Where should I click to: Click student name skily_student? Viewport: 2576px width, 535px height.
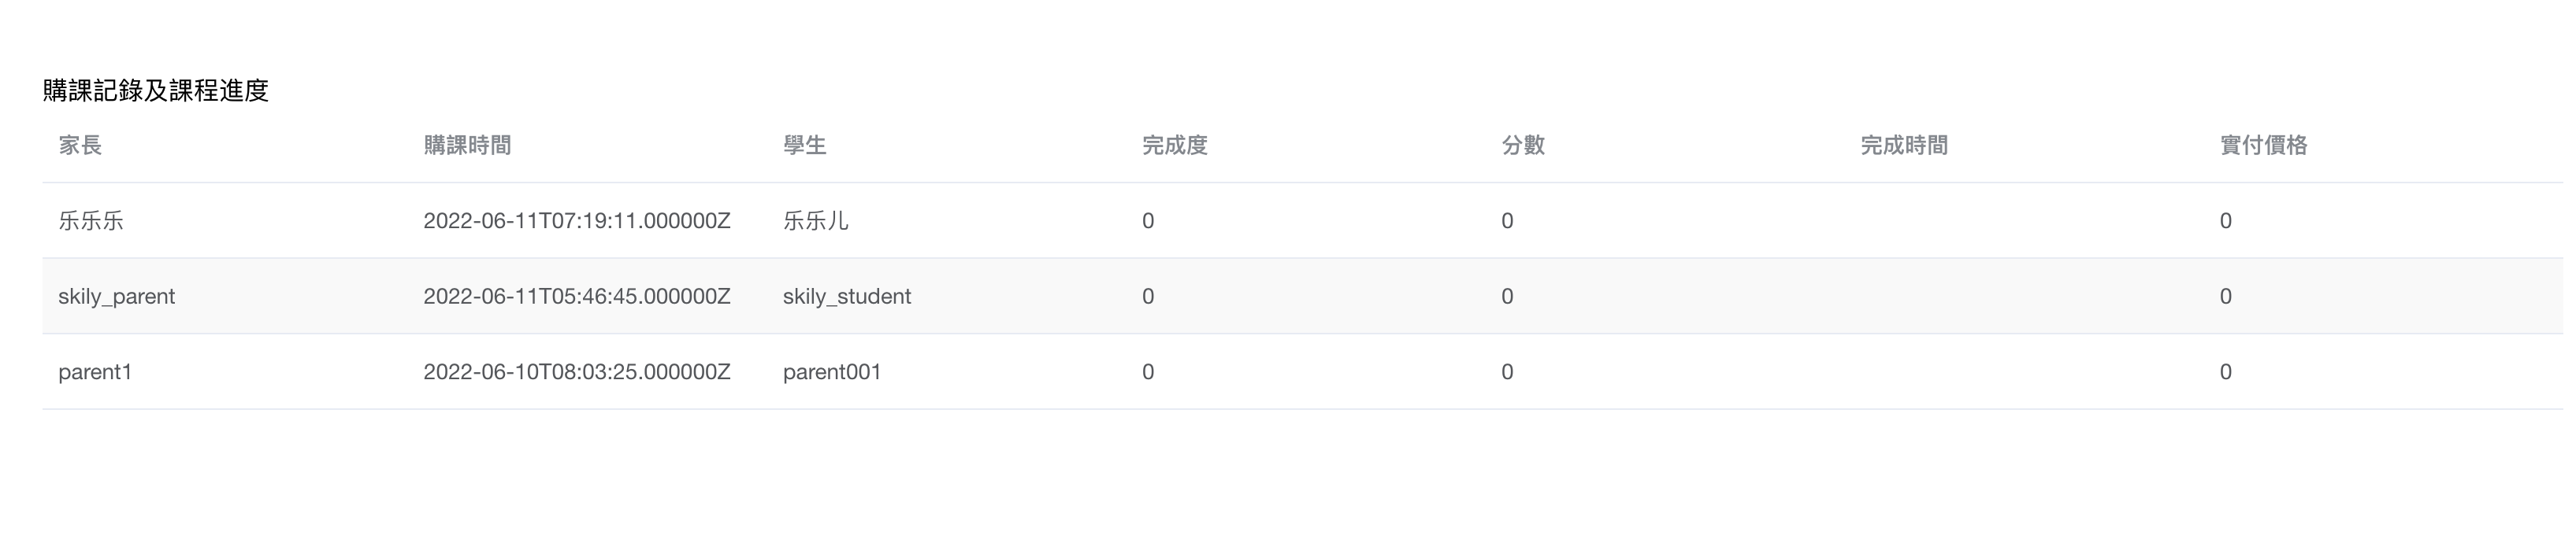pos(847,297)
